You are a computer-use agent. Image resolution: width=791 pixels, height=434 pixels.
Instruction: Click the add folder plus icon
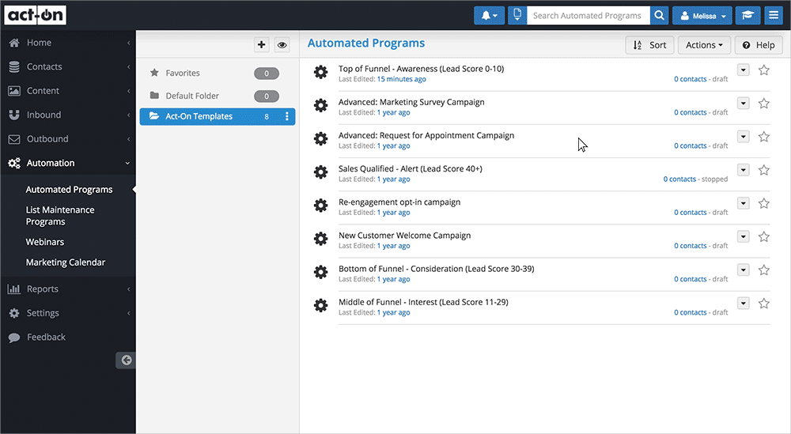click(262, 45)
